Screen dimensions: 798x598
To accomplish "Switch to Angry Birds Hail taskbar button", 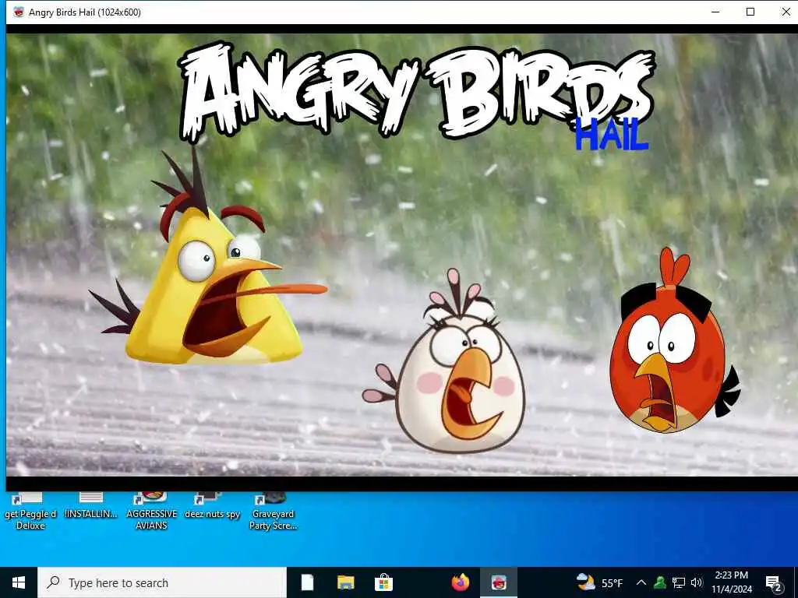I will [x=499, y=582].
